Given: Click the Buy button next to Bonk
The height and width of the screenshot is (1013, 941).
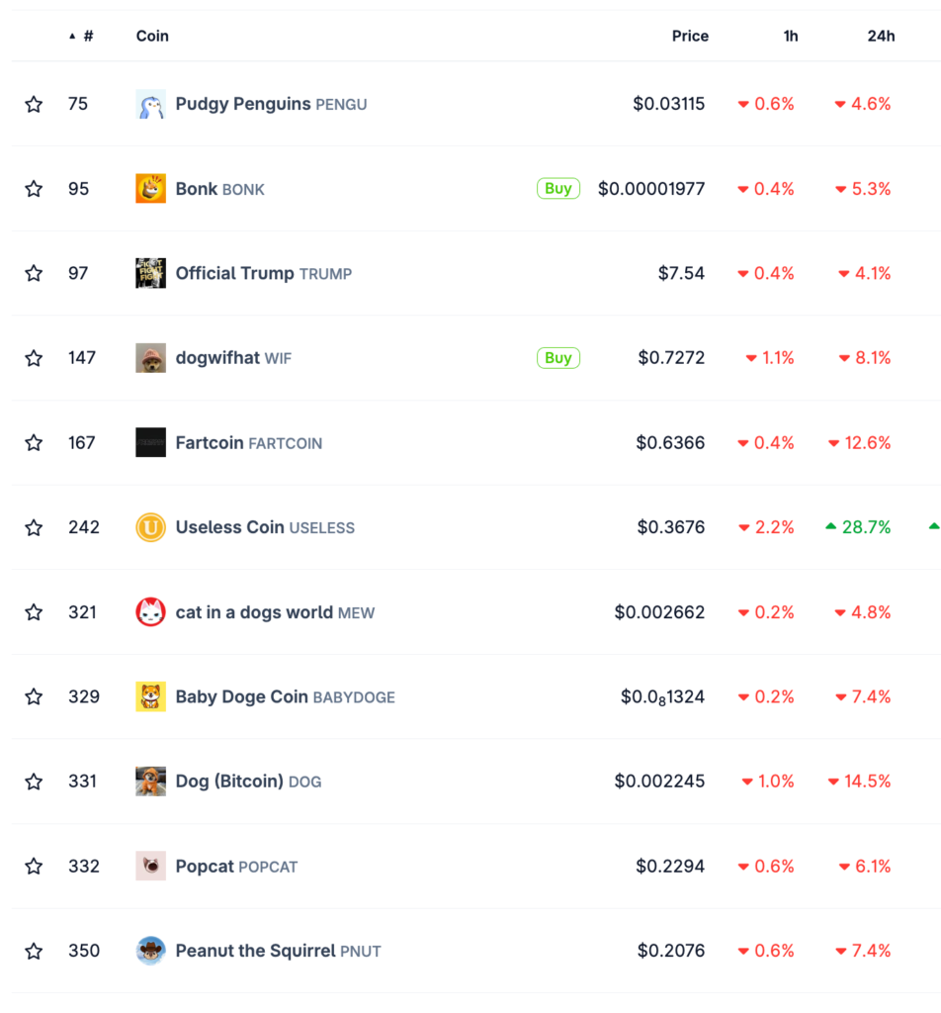Looking at the screenshot, I should (x=557, y=188).
